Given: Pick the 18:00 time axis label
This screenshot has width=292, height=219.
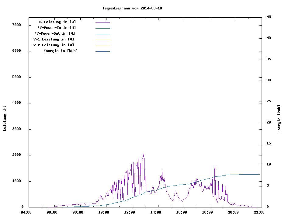Looking at the screenshot, I should pyautogui.click(x=207, y=212).
